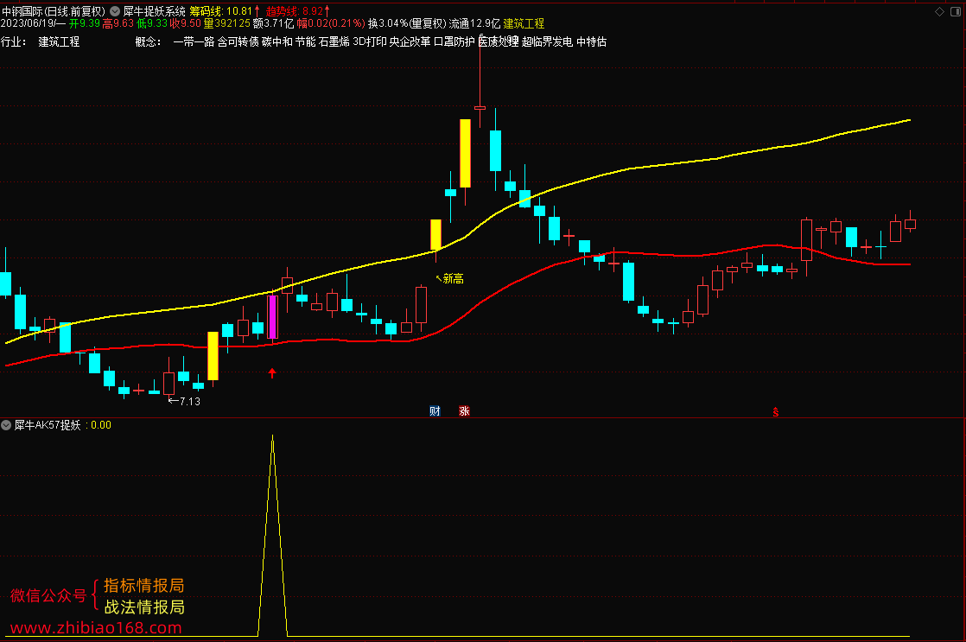Open the 石墨烯 concept tag
Screen dimensions: 966x642
coord(334,41)
